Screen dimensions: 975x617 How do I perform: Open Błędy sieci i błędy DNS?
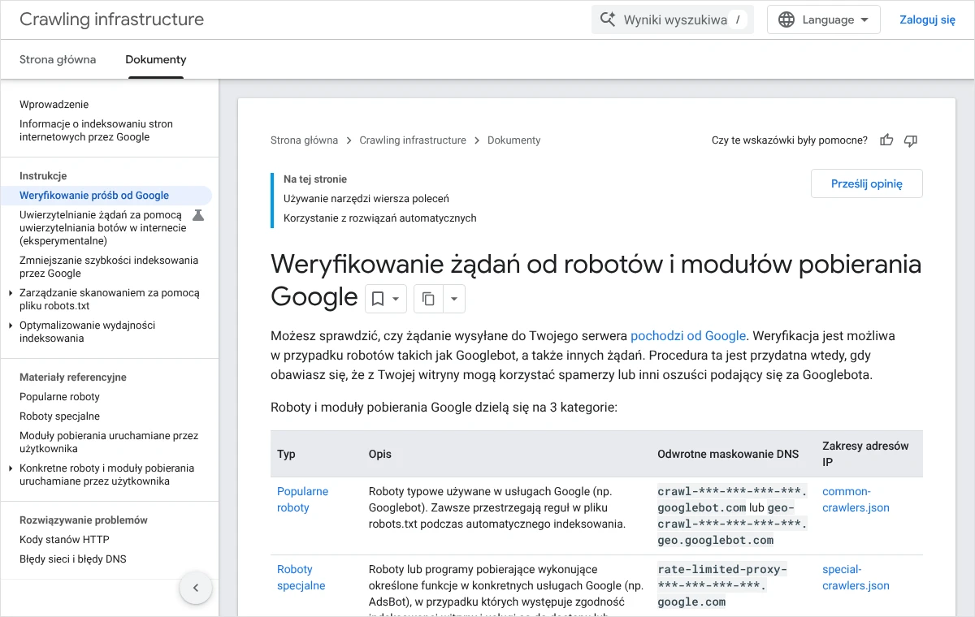[x=73, y=559]
